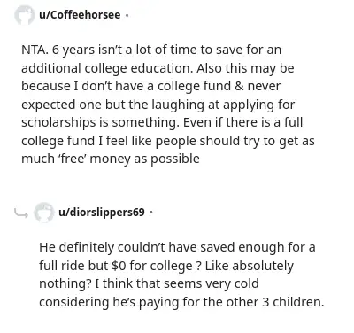Image resolution: width=354 pixels, height=333 pixels.
Task: Click the word 'possible' ending first comment
Action: [x=175, y=159]
